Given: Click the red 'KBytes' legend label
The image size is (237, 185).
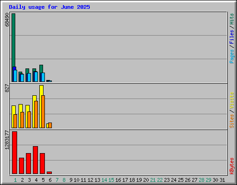Looking at the screenshot, I should 231,166.
